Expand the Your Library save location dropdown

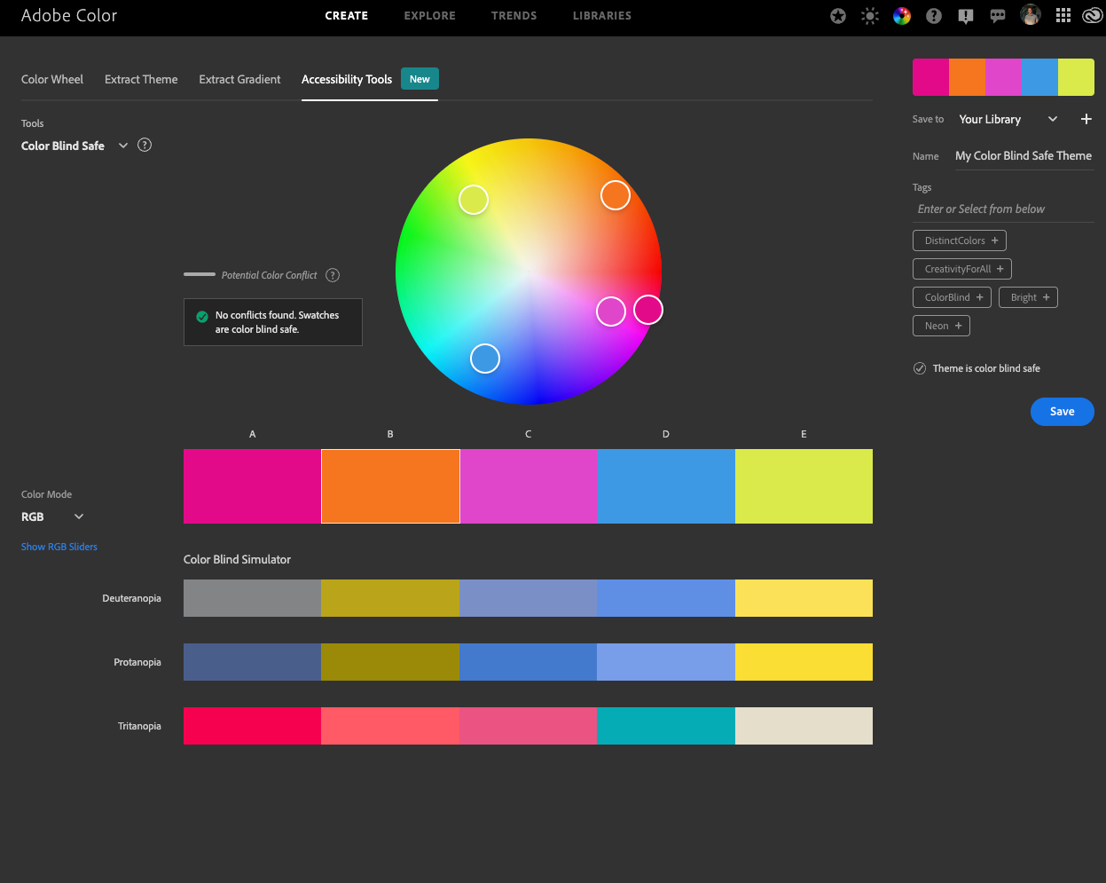point(1053,119)
